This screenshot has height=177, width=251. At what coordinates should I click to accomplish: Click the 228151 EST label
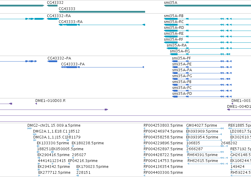pos(83,173)
